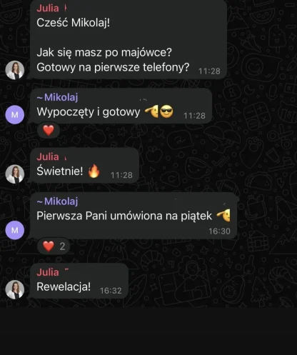Image resolution: width=297 pixels, height=355 pixels.
Task: Click the saluting emoji beside the sunglasses emoji
Action: [x=151, y=112]
